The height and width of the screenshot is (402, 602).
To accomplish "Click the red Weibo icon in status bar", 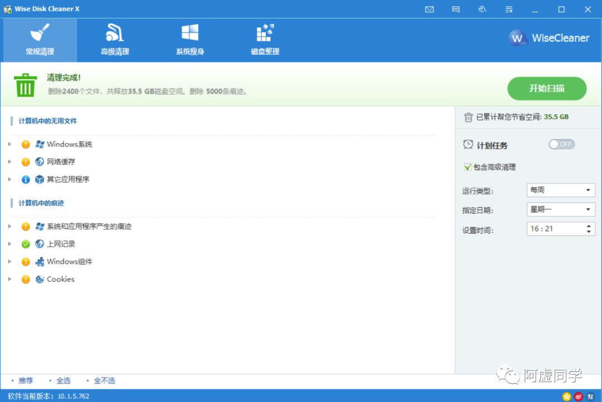I will [x=579, y=396].
